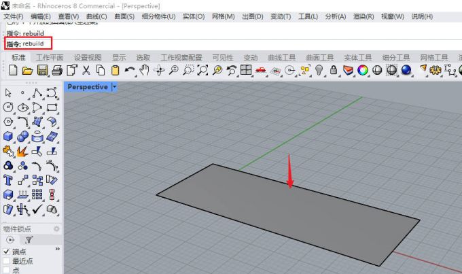462x274 pixels.
Task: Select the Rectangular array tool
Action: click(x=37, y=194)
